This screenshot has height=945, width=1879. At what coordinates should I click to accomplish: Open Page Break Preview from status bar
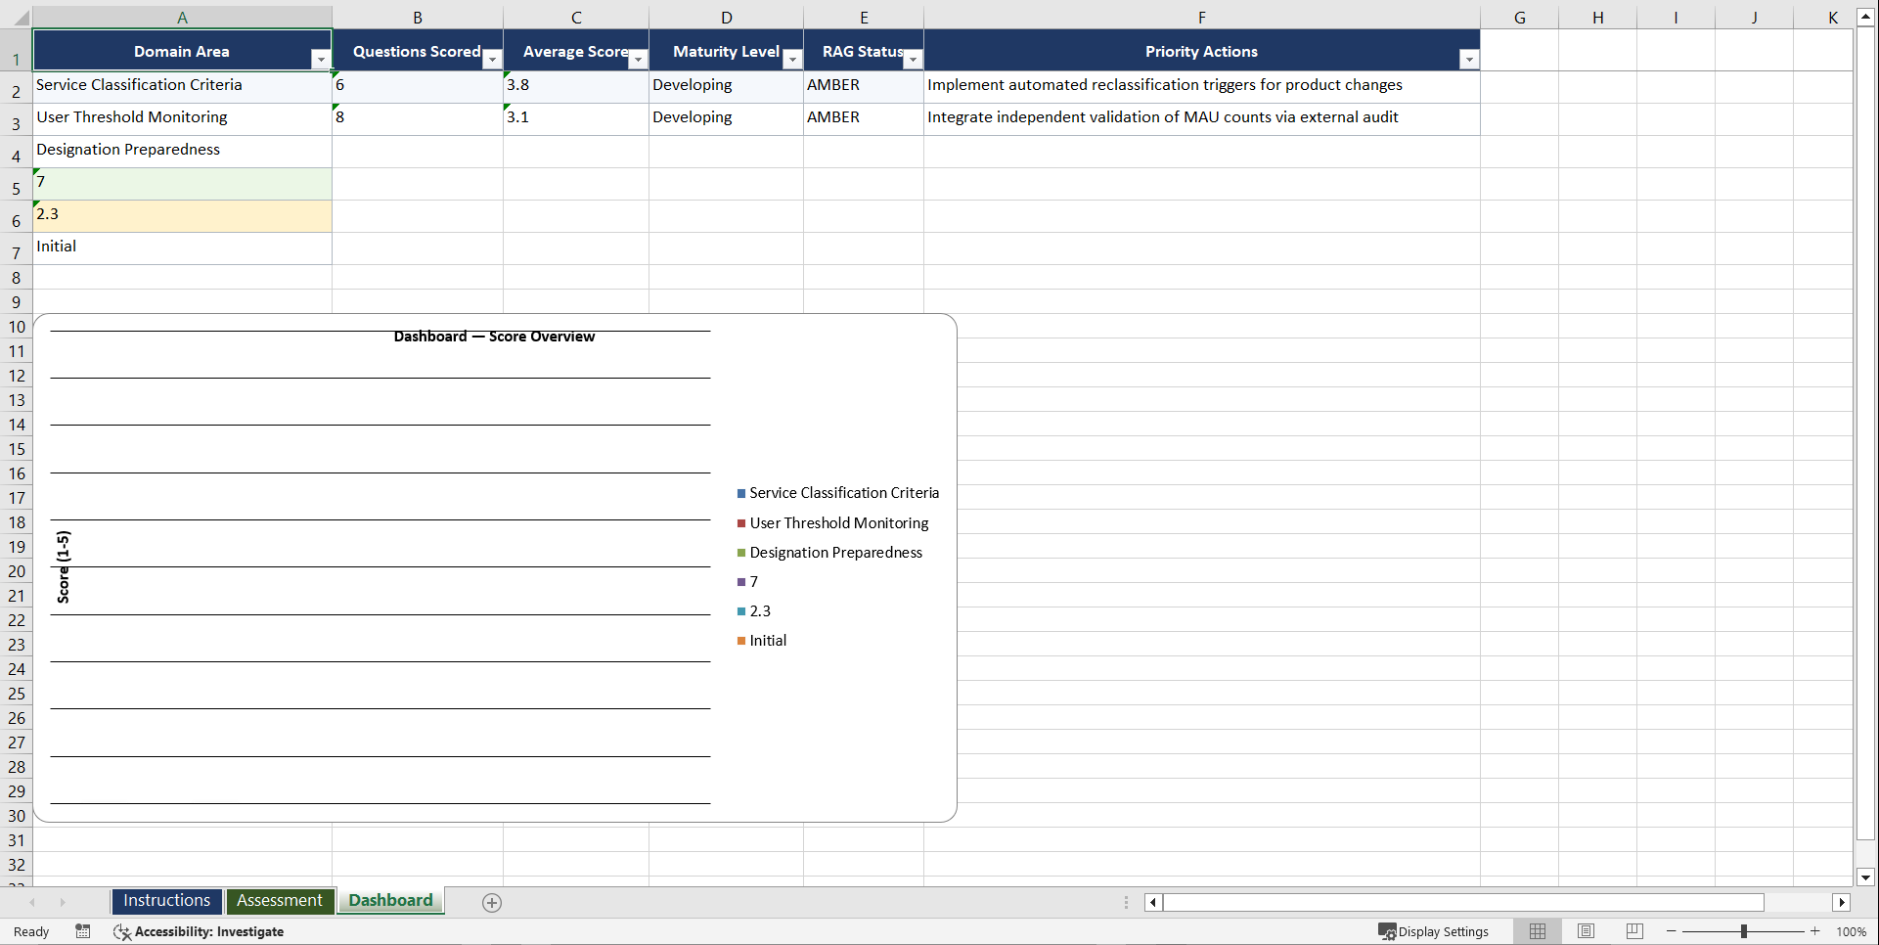pyautogui.click(x=1633, y=931)
